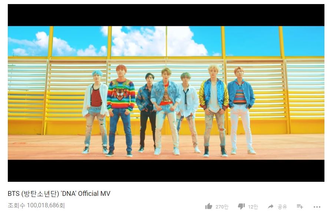Dislike the video with thumbs-down icon

(x=241, y=207)
